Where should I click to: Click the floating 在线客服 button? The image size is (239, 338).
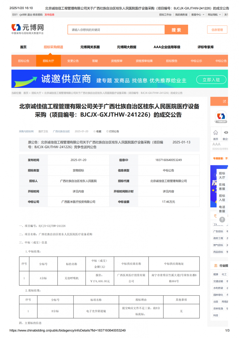[x=222, y=187]
